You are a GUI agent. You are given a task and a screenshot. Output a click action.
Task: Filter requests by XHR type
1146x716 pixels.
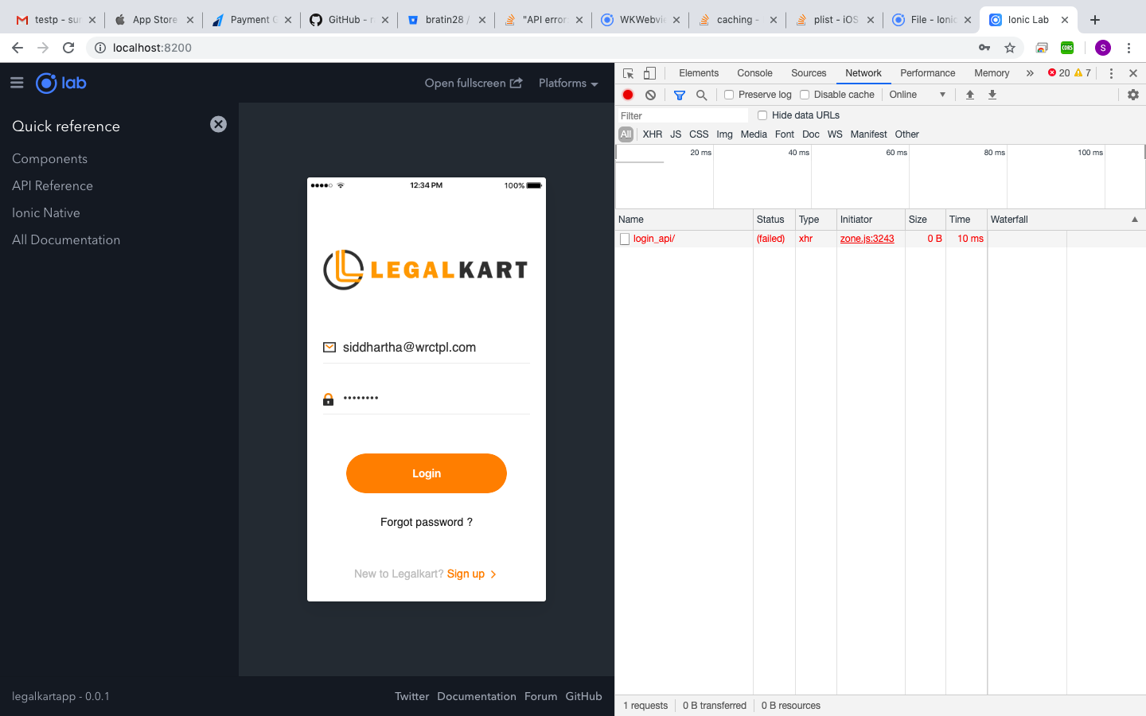pos(652,134)
